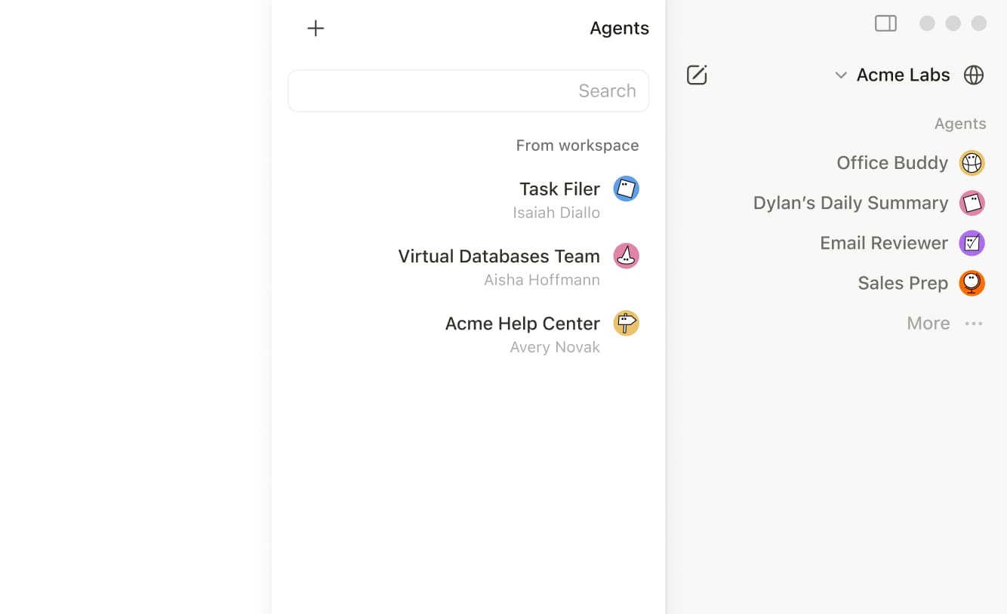Expand the More agents list
The image size is (1007, 614).
pyautogui.click(x=928, y=323)
